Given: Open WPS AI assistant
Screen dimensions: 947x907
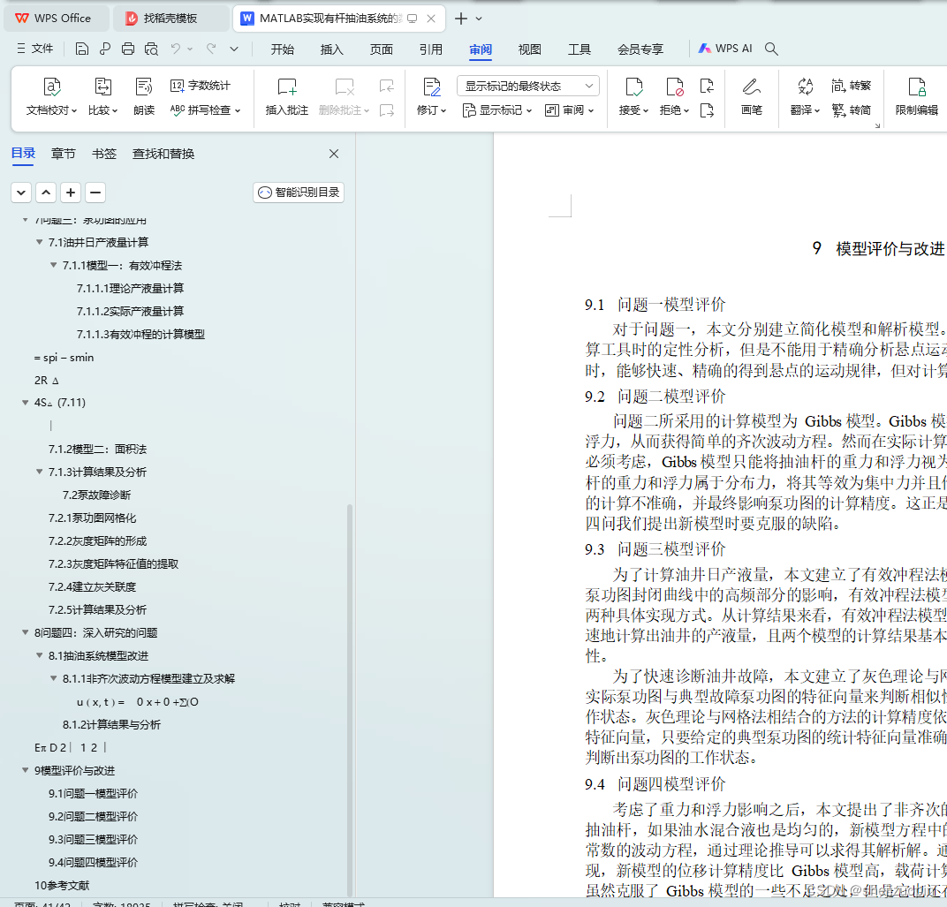Looking at the screenshot, I should (725, 49).
